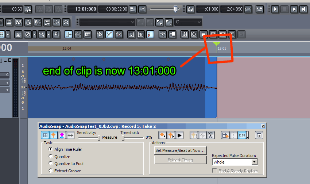This screenshot has width=310, height=184.
Task: Select the Quantize to Pool radio button
Action: tap(51, 164)
